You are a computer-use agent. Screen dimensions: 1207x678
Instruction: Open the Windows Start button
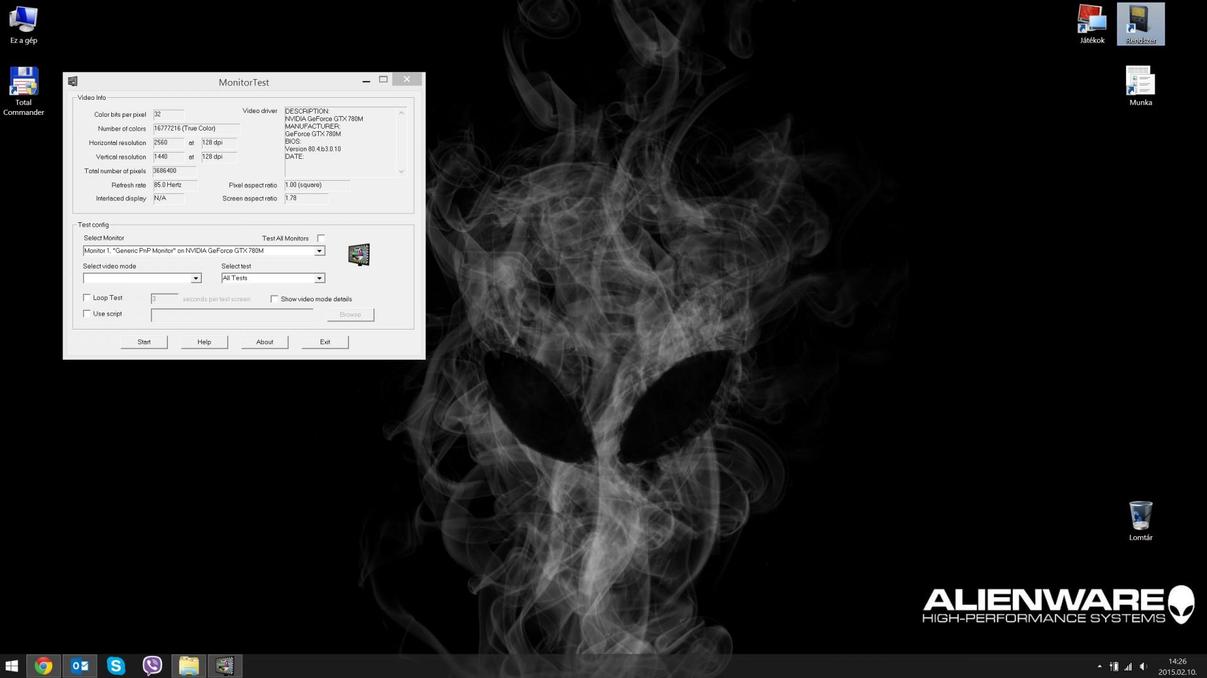pos(12,665)
